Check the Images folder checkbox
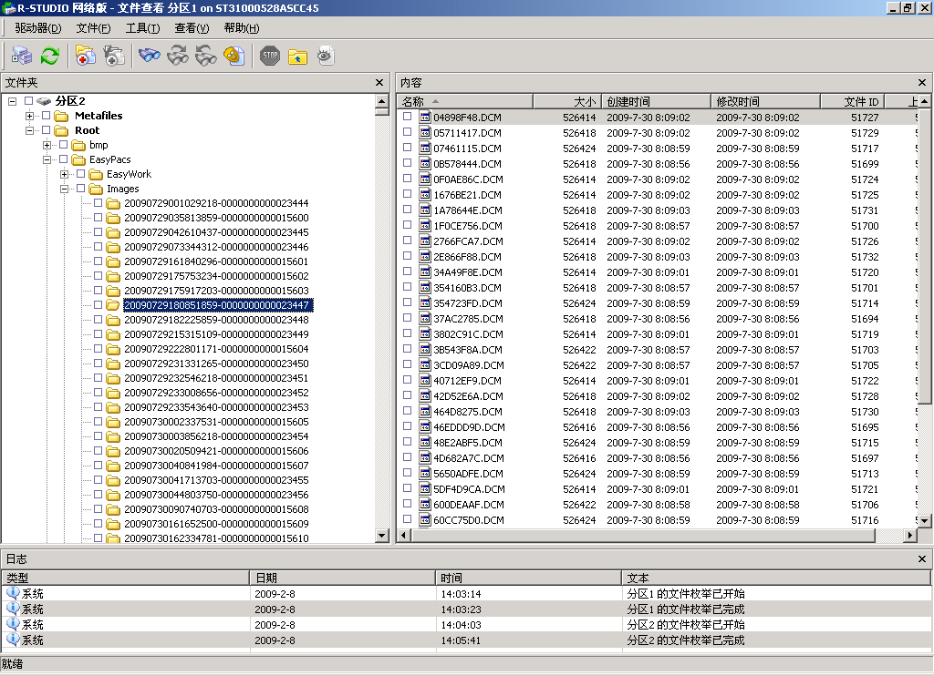Image resolution: width=934 pixels, height=676 pixels. click(x=81, y=188)
